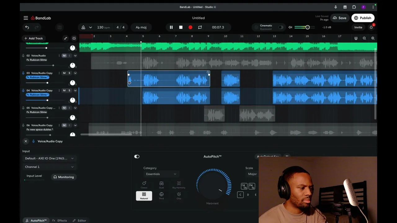
Task: Publish the project
Action: (x=363, y=18)
